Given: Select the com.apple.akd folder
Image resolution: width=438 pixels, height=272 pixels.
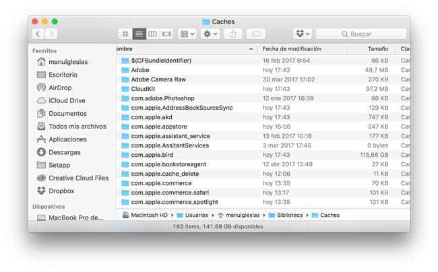Looking at the screenshot, I should pos(152,117).
